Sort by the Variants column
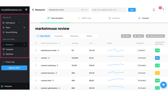 141,43
